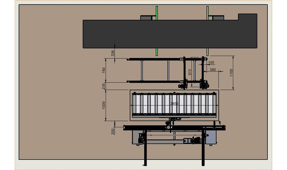Click the small gray block beside left green bar
Image resolution: width=287 pixels, height=170 pixels.
(146, 18)
